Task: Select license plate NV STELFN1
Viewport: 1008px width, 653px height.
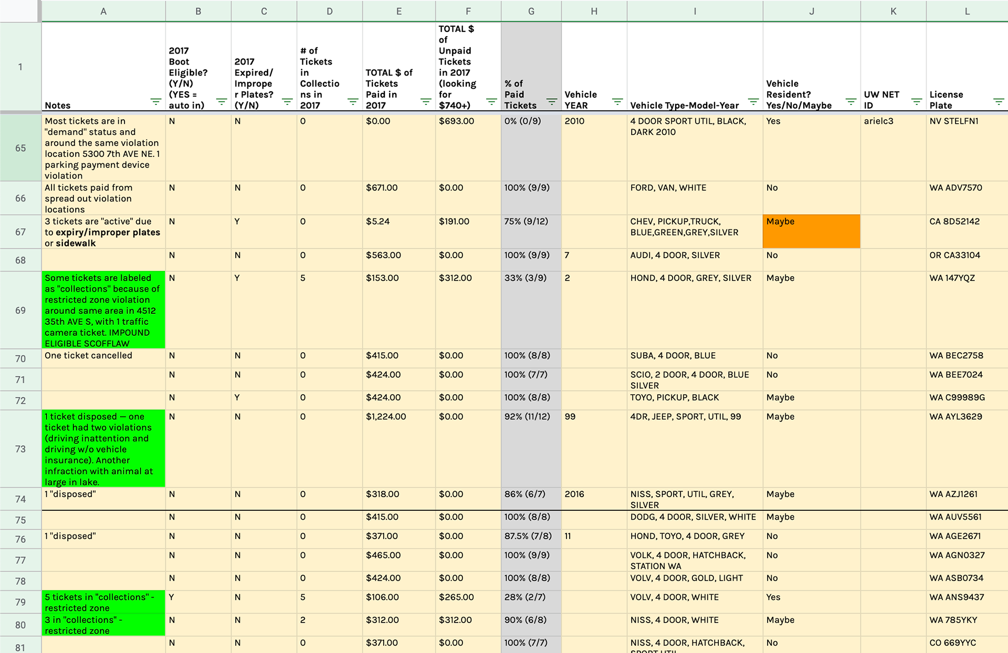Action: [967, 148]
